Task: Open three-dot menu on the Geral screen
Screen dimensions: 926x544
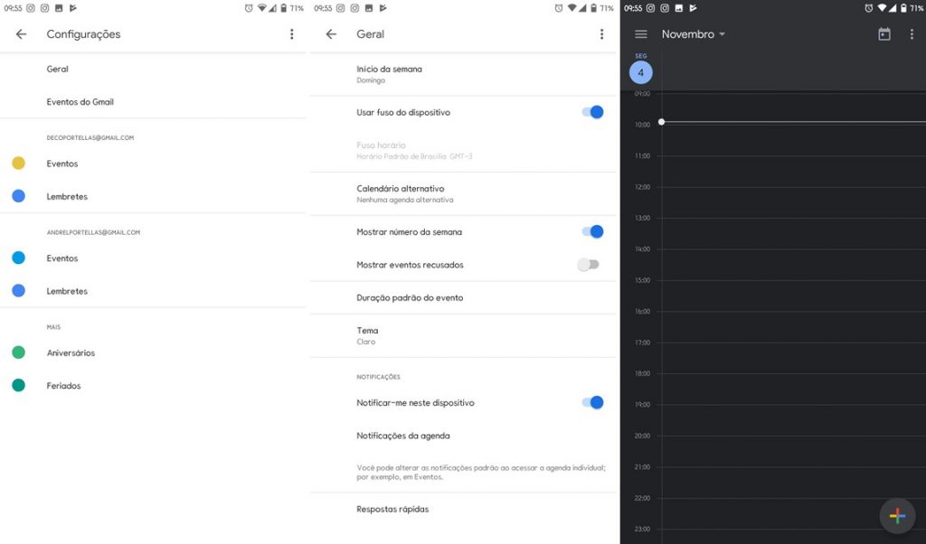Action: (601, 34)
